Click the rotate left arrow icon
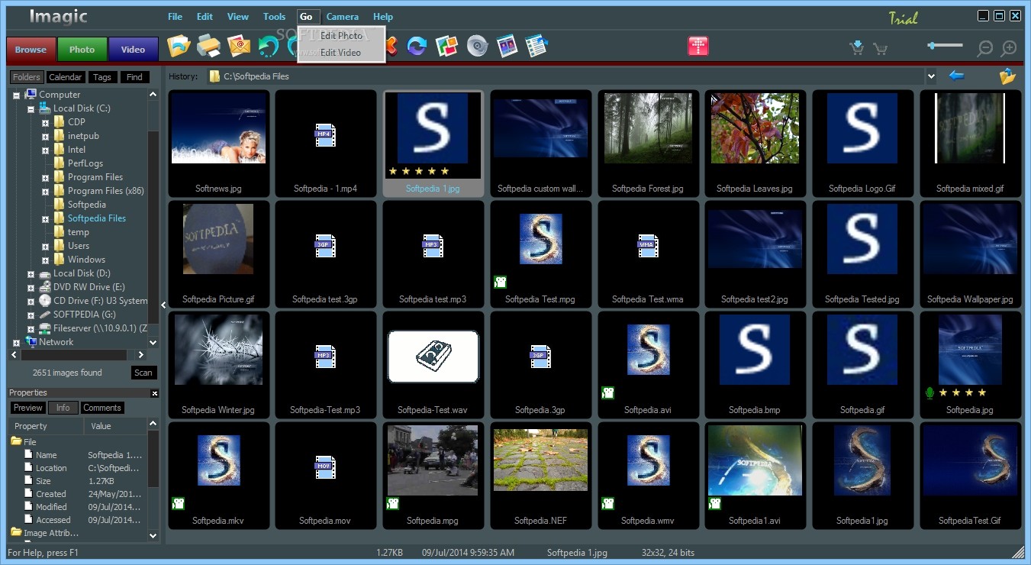The height and width of the screenshot is (565, 1031). pyautogui.click(x=268, y=47)
